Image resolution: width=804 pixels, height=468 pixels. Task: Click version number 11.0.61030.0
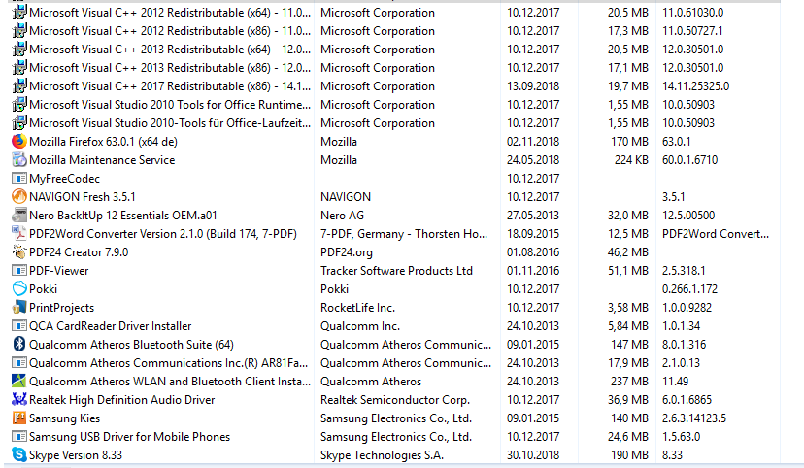click(692, 13)
